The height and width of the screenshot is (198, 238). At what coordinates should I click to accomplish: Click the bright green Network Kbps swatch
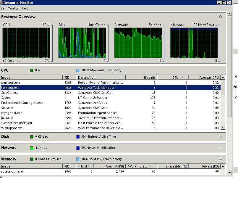(32, 148)
